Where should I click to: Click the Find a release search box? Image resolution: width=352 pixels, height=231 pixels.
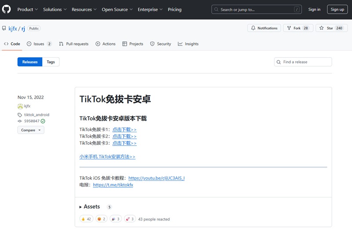(303, 62)
